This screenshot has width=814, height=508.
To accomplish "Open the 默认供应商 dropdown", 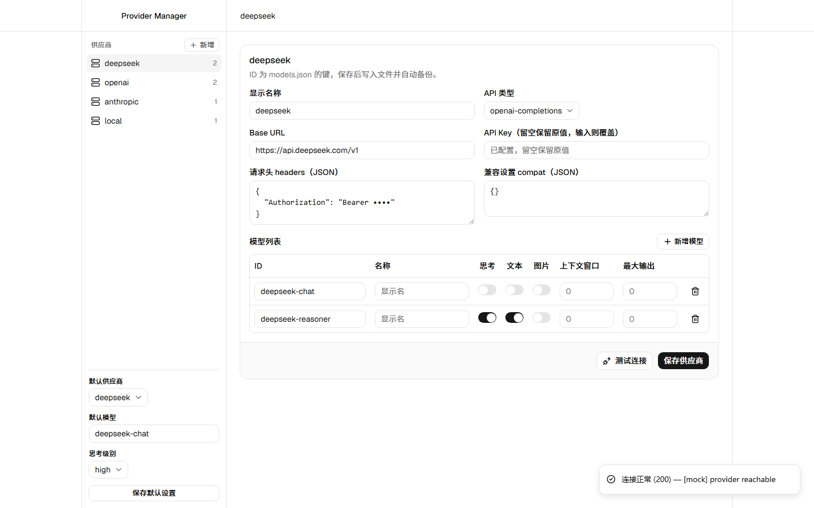I will [118, 397].
